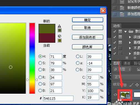
Task: Click the document icon beside 添加图层 history step
Action: pyautogui.click(x=122, y=14)
